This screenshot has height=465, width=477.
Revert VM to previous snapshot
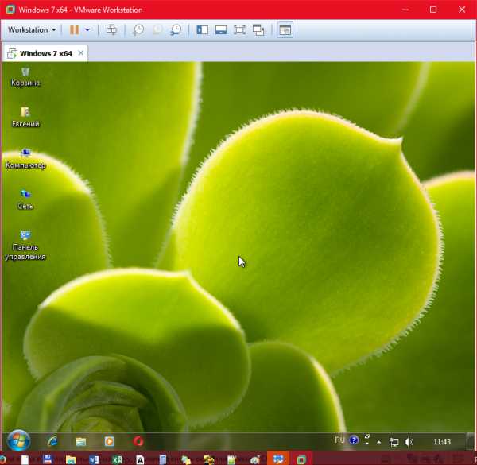(x=157, y=29)
